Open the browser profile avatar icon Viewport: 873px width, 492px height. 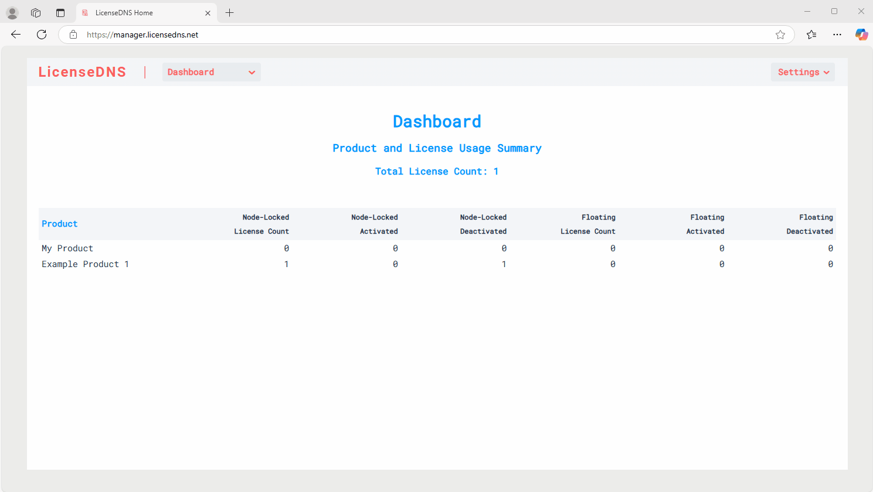12,12
